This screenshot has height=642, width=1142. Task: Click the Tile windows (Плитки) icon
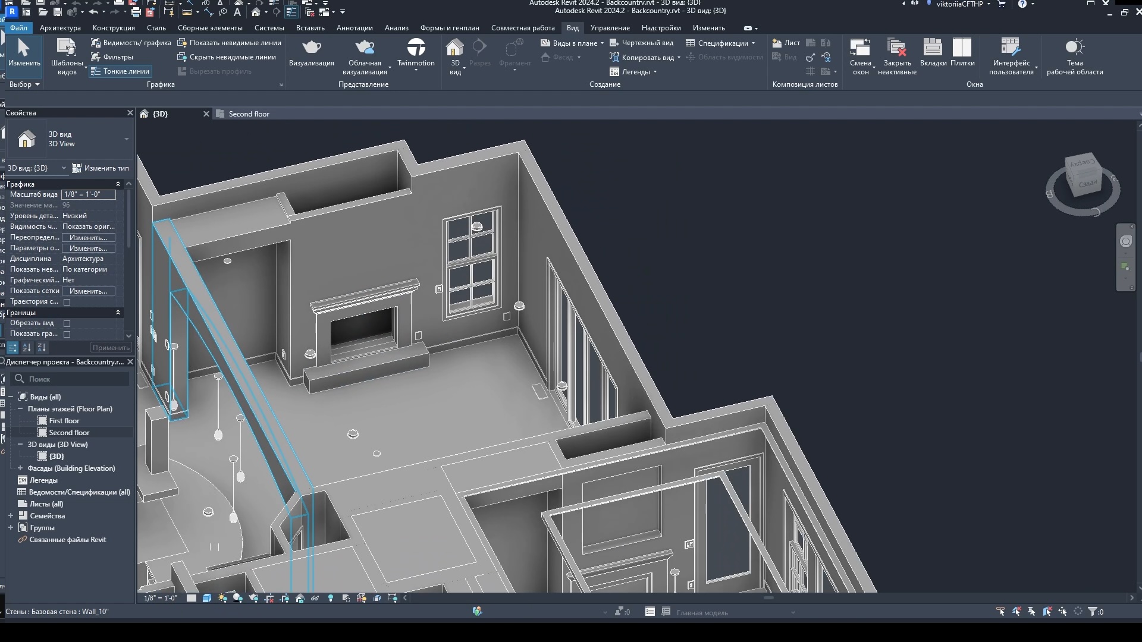[962, 48]
